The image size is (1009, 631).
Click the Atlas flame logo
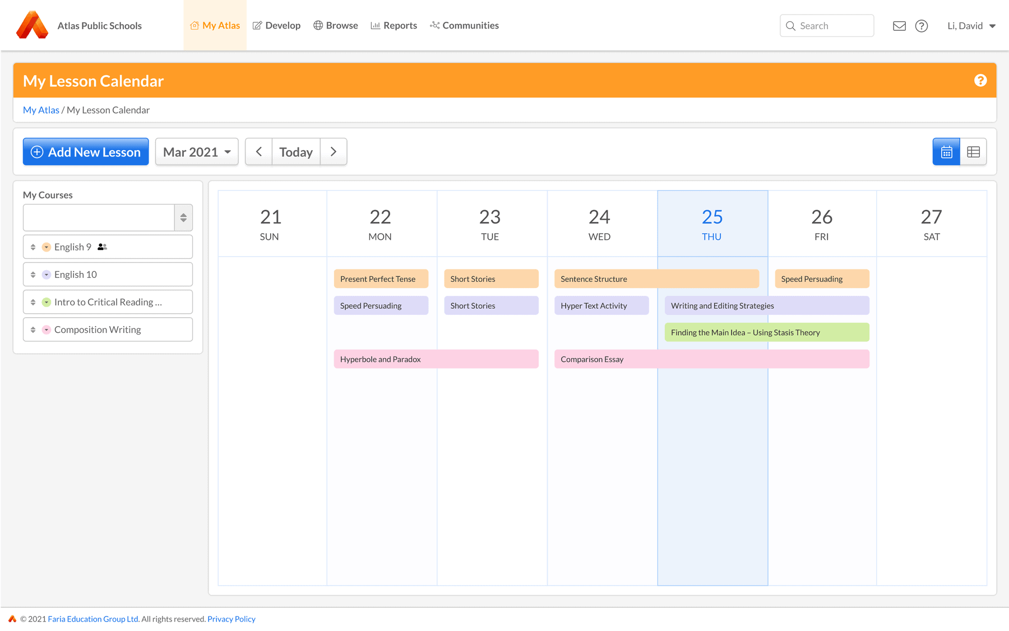[32, 25]
